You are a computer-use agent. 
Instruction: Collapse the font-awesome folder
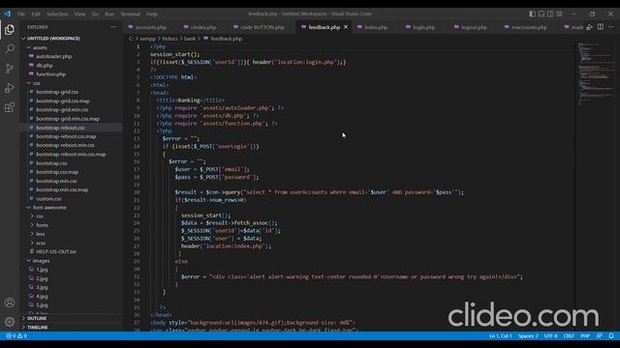[x=71, y=207]
